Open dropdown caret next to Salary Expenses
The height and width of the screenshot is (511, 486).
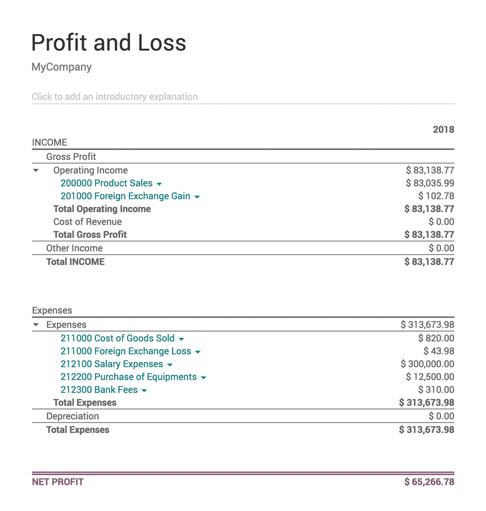pos(170,365)
